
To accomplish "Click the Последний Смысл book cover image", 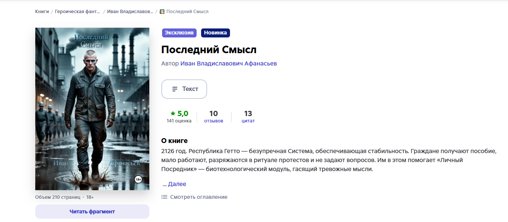I will [92, 109].
